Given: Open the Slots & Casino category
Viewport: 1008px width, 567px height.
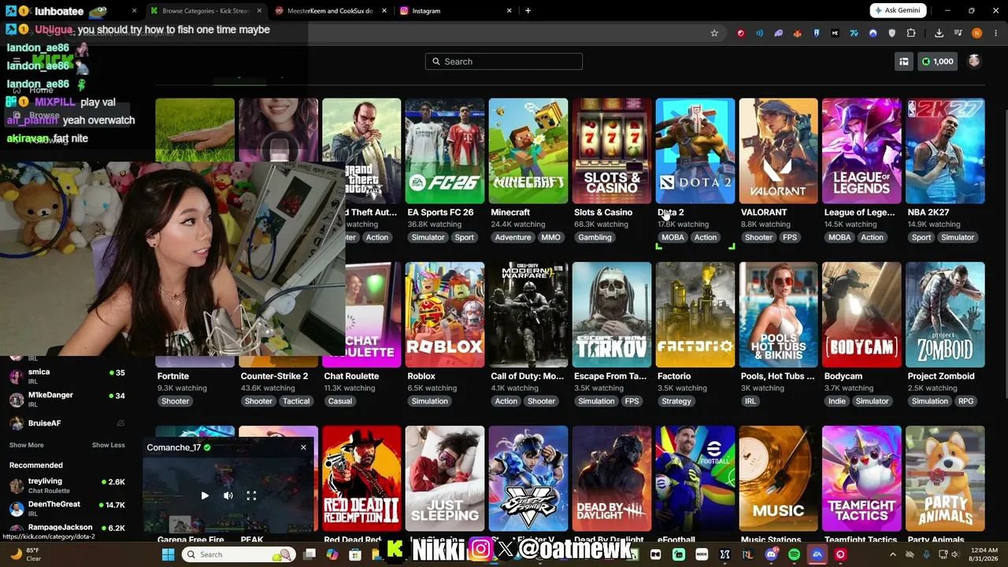Looking at the screenshot, I should click(x=612, y=151).
